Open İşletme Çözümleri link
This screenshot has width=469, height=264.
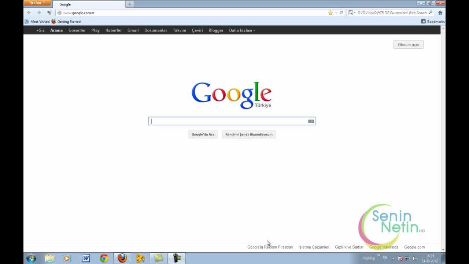(x=314, y=247)
